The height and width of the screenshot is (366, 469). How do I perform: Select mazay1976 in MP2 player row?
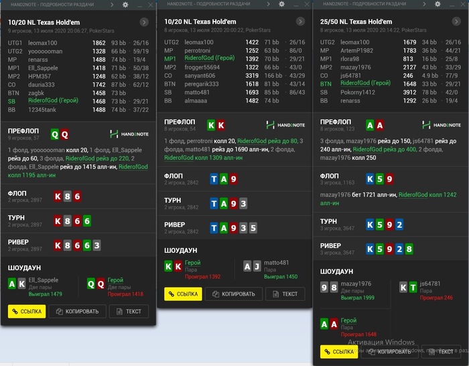[x=356, y=67]
